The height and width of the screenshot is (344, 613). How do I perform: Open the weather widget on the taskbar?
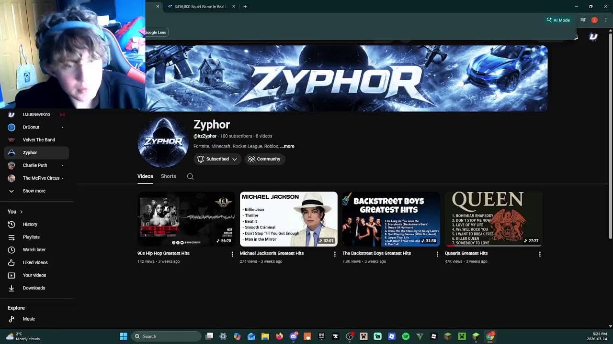click(23, 336)
